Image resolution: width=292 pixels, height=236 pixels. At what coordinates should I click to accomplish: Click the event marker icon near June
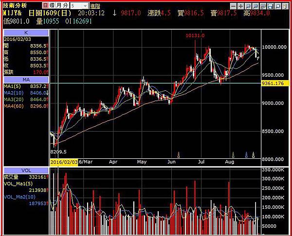click(179, 154)
